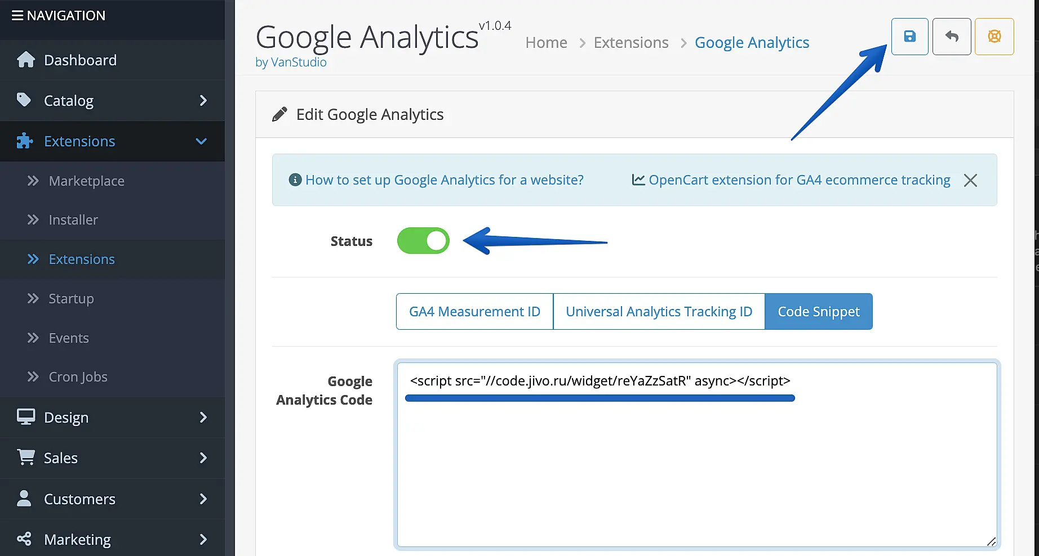Click the Marketing share icon
Viewport: 1039px width, 556px height.
coord(24,539)
